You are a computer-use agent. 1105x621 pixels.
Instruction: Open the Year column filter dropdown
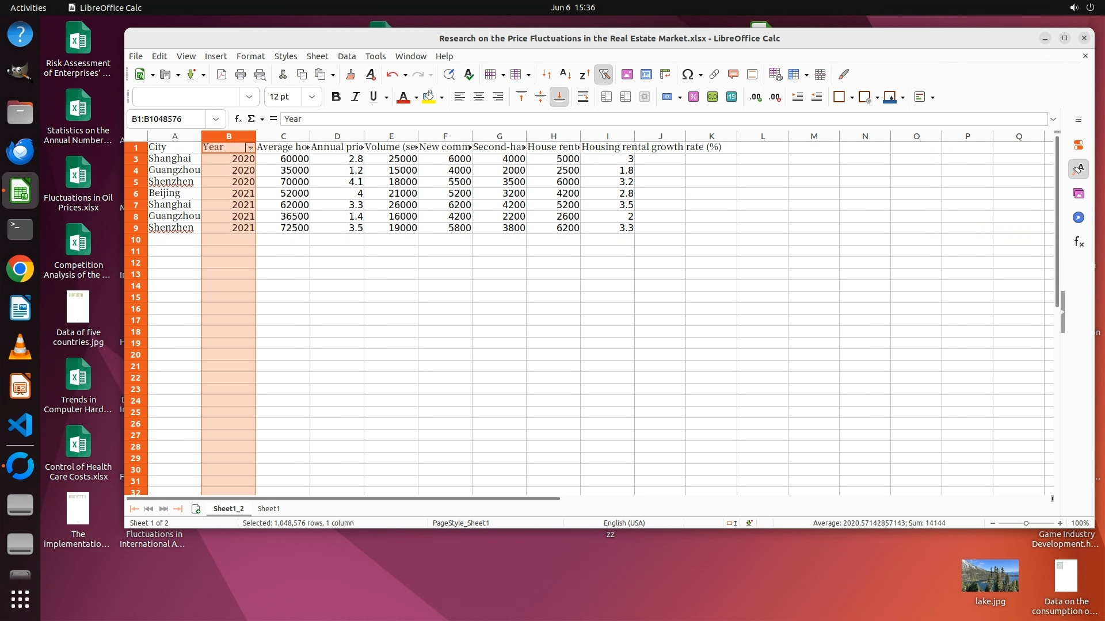(x=250, y=148)
